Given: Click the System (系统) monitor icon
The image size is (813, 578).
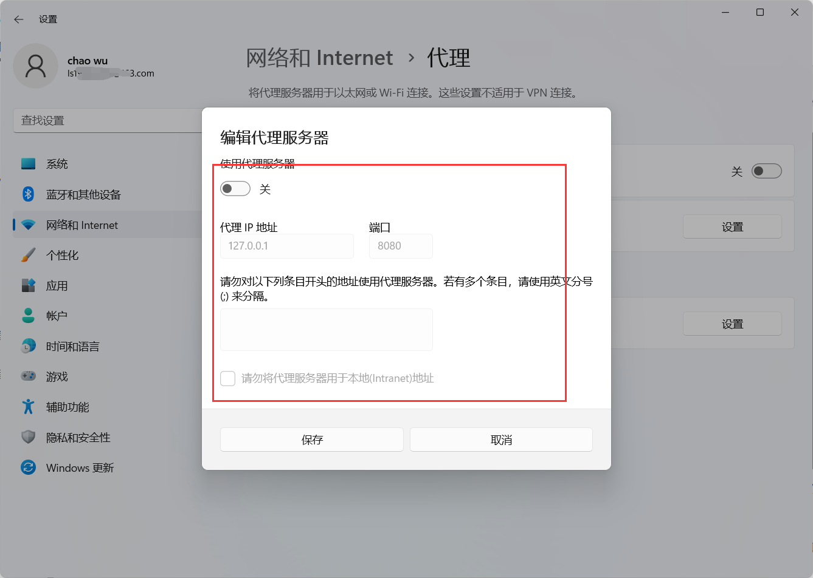Looking at the screenshot, I should point(28,164).
